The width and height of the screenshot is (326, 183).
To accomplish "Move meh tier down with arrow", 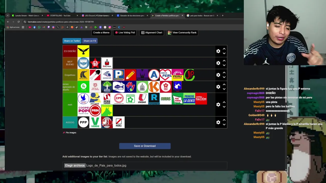I will [x=224, y=107].
